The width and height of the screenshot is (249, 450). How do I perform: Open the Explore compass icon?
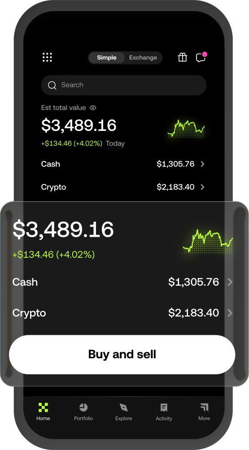coord(124,407)
